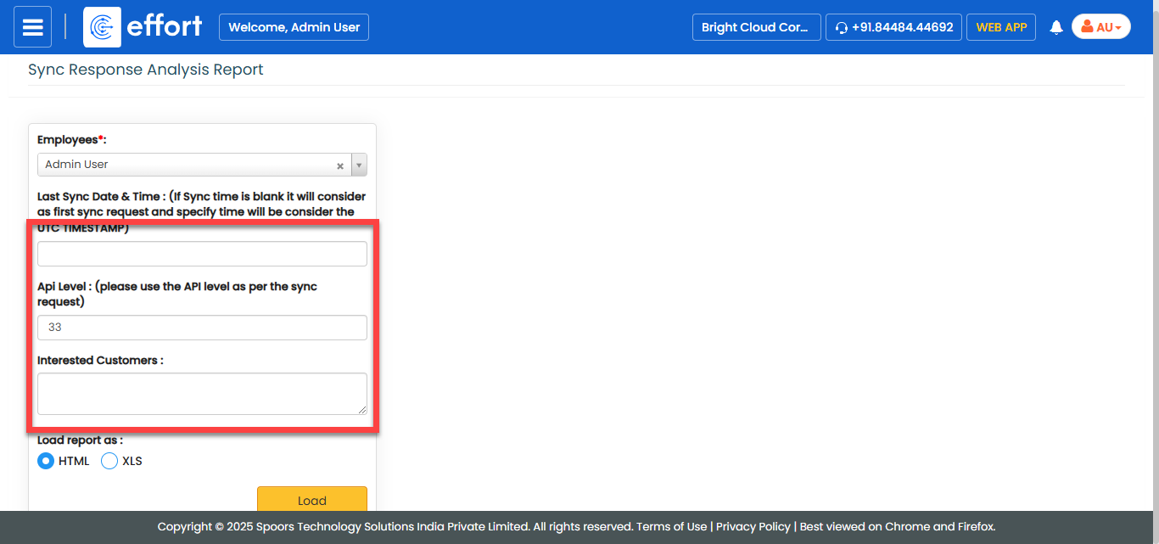Click the Api Level input field
Viewport: 1159px width, 544px height.
click(x=202, y=328)
